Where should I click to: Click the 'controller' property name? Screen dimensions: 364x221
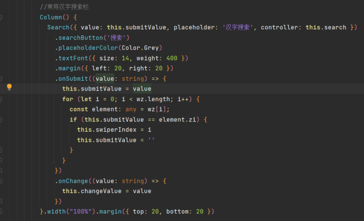(x=279, y=28)
